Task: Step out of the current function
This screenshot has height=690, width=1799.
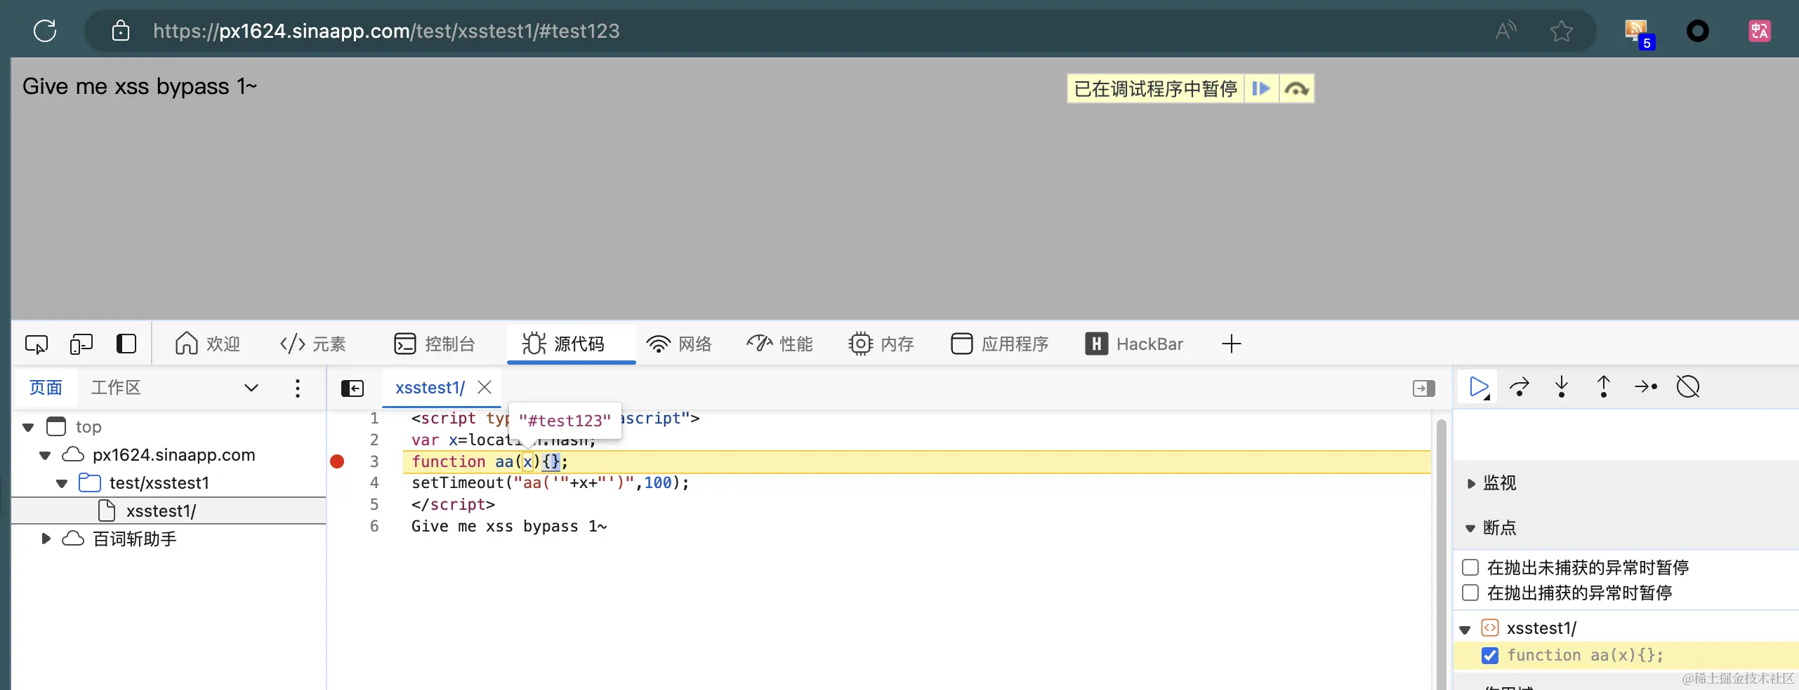Action: point(1604,387)
